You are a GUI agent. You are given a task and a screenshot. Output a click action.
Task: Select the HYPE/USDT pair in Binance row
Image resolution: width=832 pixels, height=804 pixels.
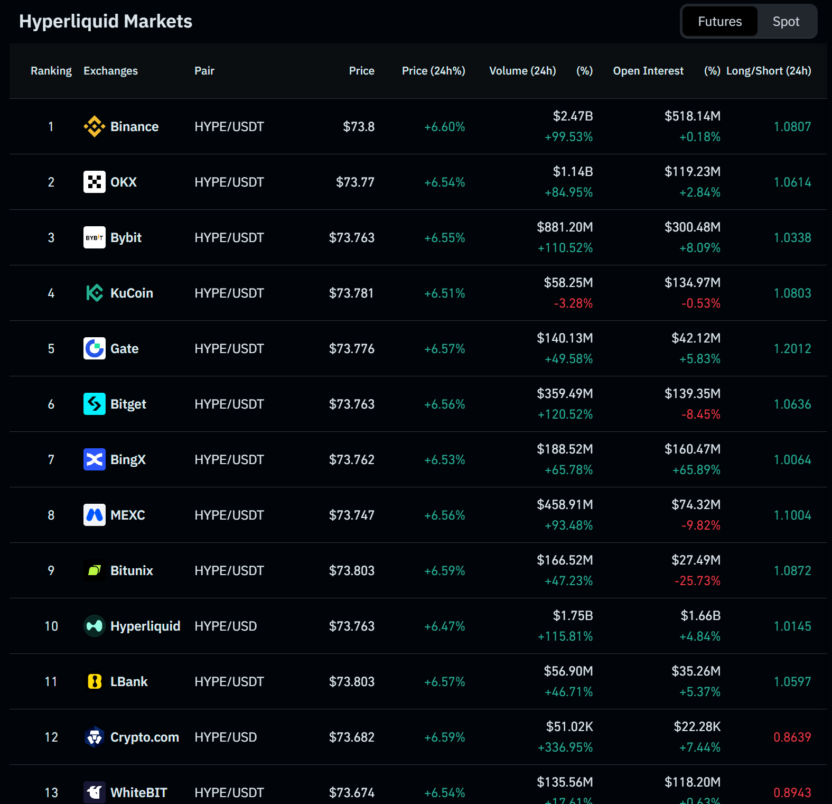coord(229,126)
